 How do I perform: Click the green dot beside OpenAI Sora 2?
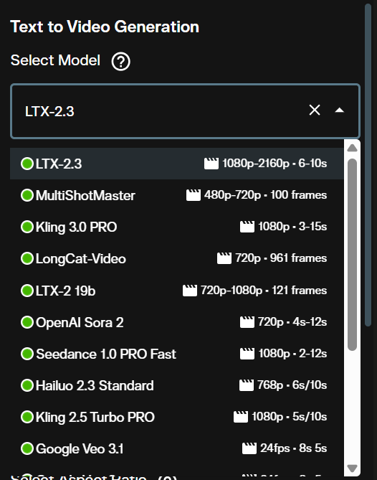pyautogui.click(x=27, y=322)
